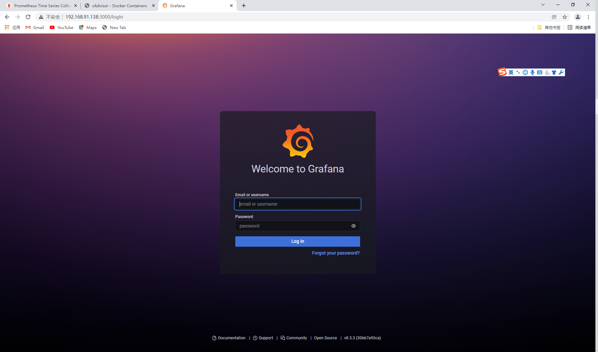Focus the Email or username field
The image size is (598, 352).
298,204
